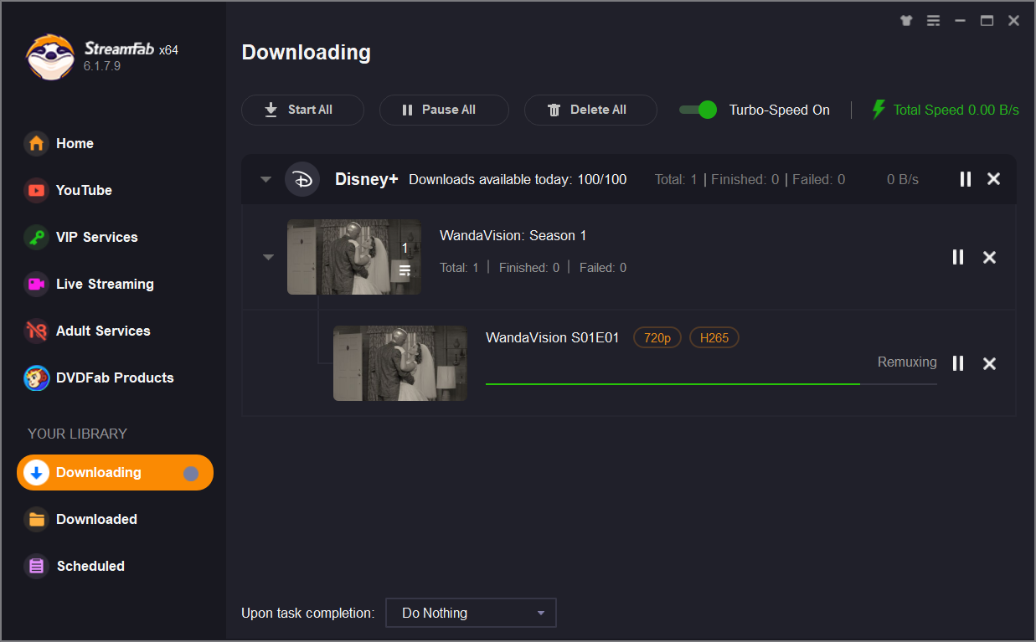Click the Live Streaming camera icon
Screen dimensions: 1036x642
click(36, 284)
